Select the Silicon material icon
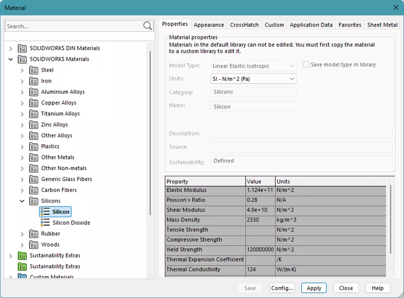This screenshot has height=298, width=404. click(x=46, y=212)
